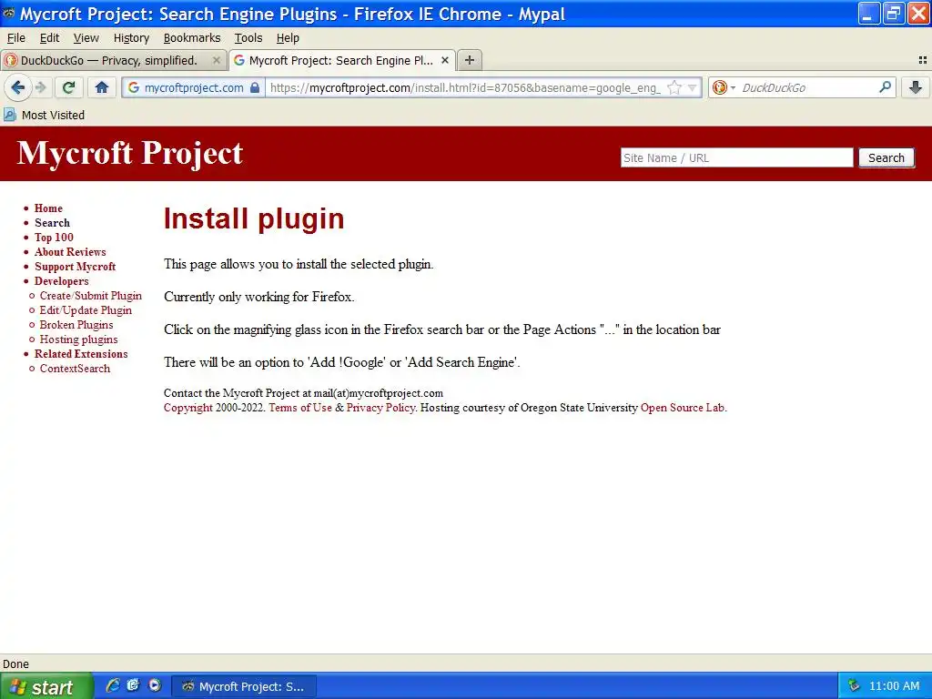932x699 pixels.
Task: Open the Support Mycroft link
Action: (75, 267)
